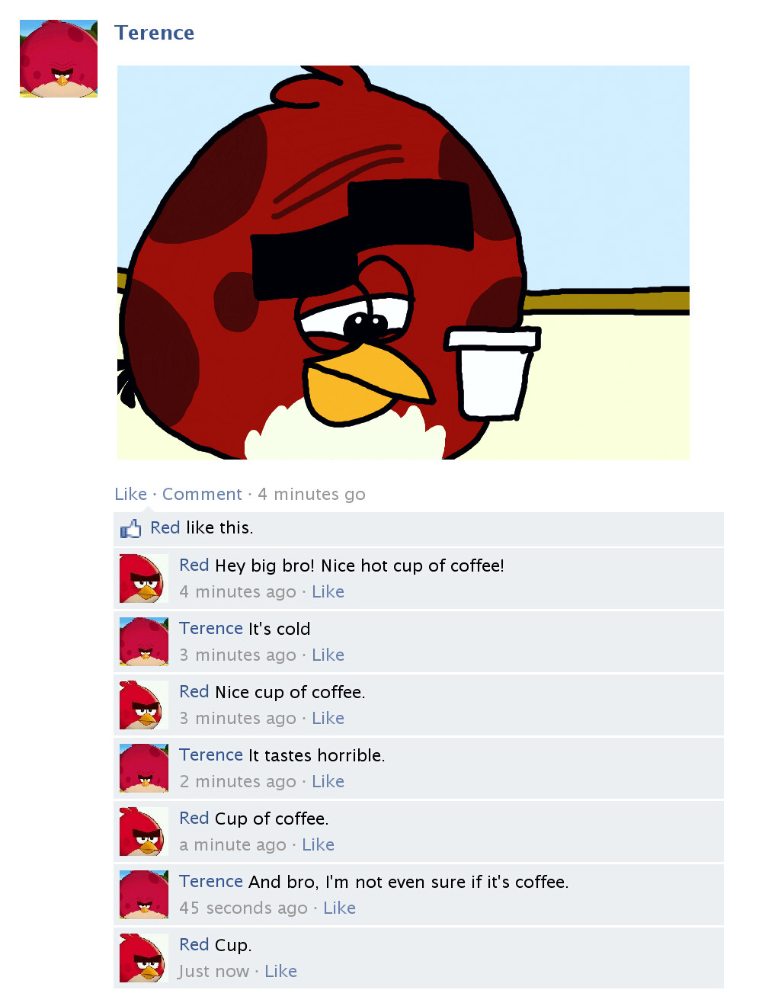
Task: Open the Terence profile name in the post header
Action: tap(155, 33)
